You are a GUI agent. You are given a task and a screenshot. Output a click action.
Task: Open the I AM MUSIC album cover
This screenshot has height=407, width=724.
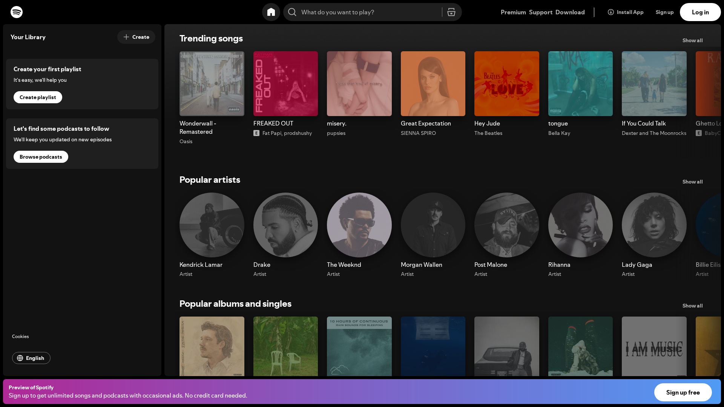point(654,346)
